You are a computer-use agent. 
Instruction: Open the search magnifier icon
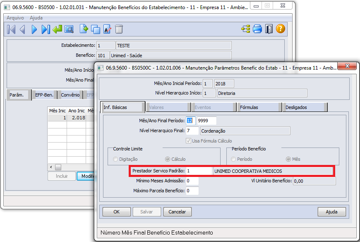(69, 29)
